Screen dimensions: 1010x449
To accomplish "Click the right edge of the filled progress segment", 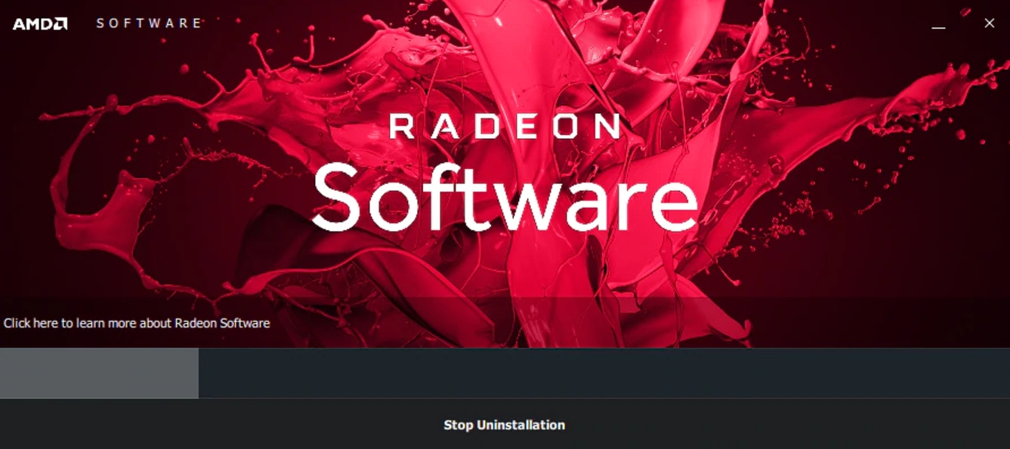I will pyautogui.click(x=196, y=373).
